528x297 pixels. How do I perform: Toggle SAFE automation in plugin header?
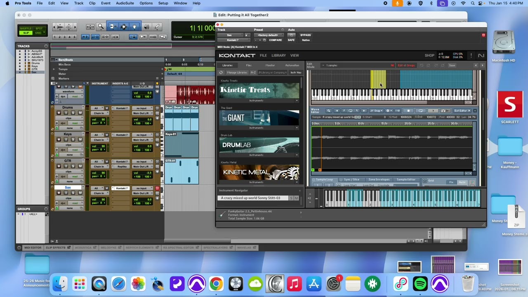pyautogui.click(x=291, y=40)
